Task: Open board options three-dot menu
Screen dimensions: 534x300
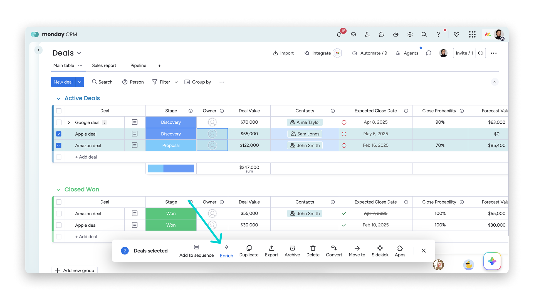Action: click(x=494, y=53)
